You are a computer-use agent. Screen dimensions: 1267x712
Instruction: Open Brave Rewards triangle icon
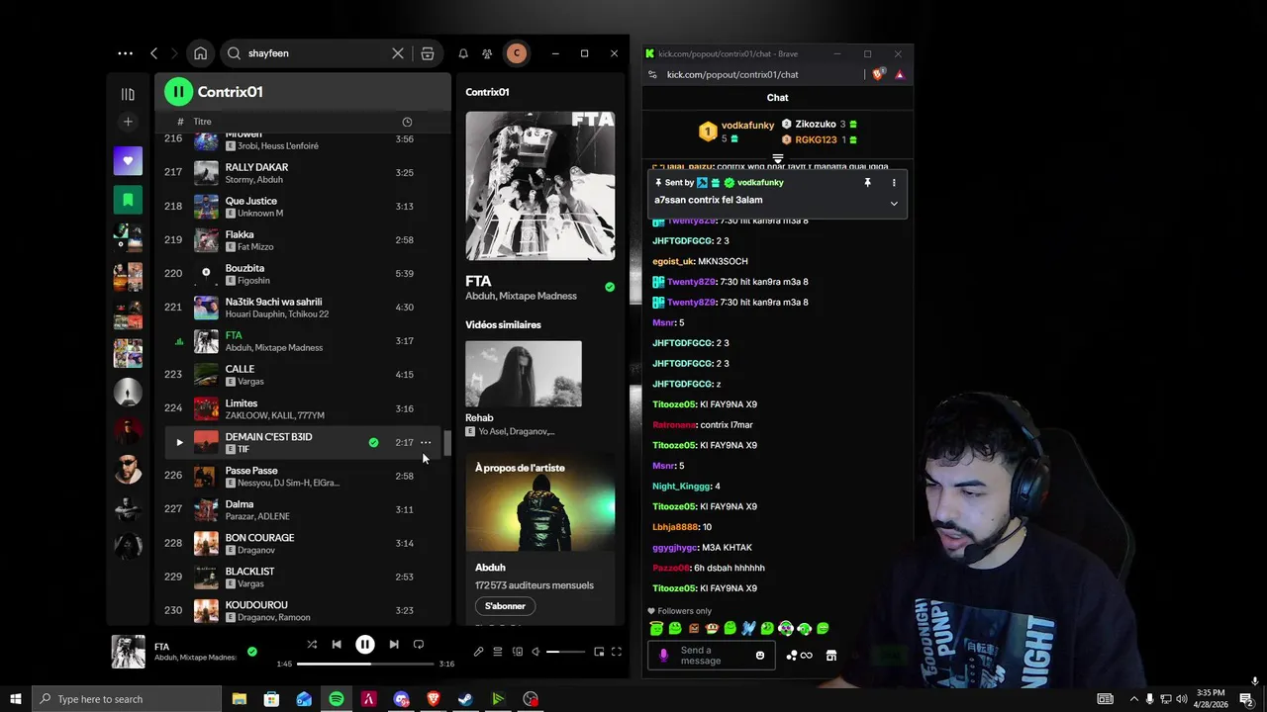(x=899, y=74)
